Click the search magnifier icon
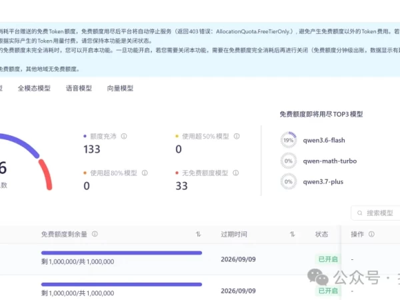 coord(360,213)
